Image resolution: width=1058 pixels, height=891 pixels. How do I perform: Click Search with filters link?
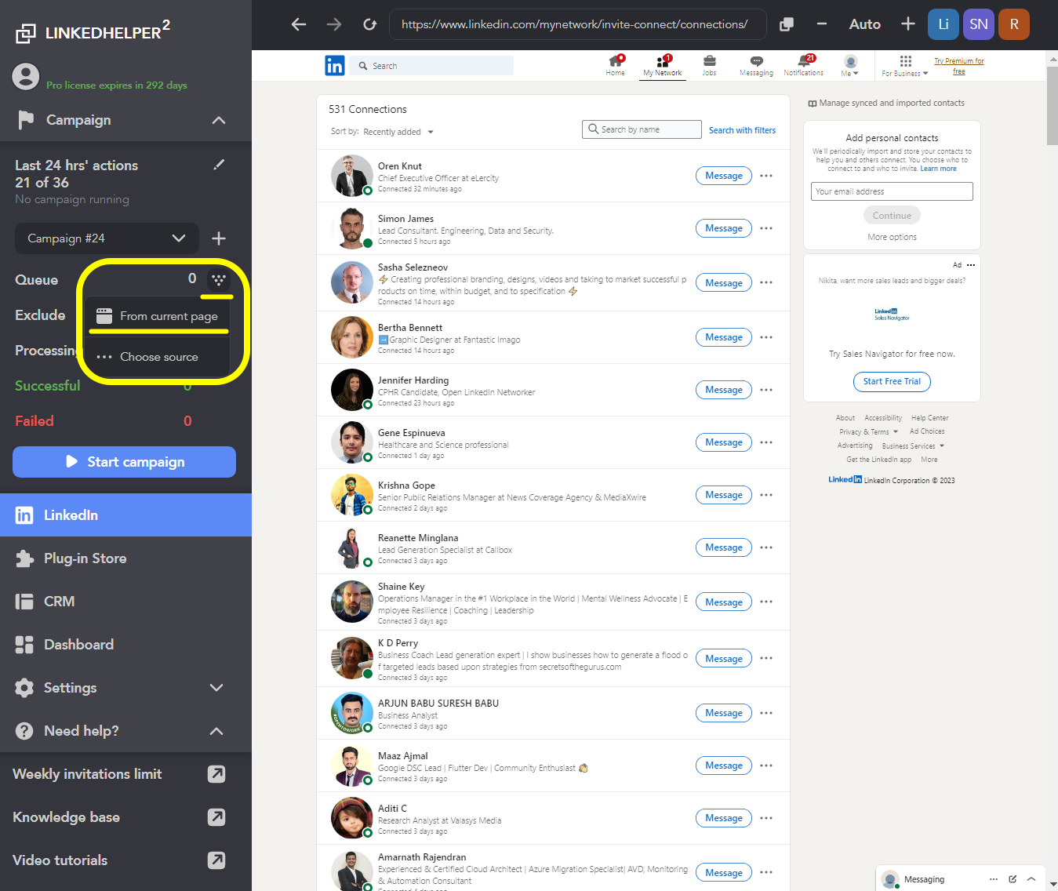tap(742, 130)
